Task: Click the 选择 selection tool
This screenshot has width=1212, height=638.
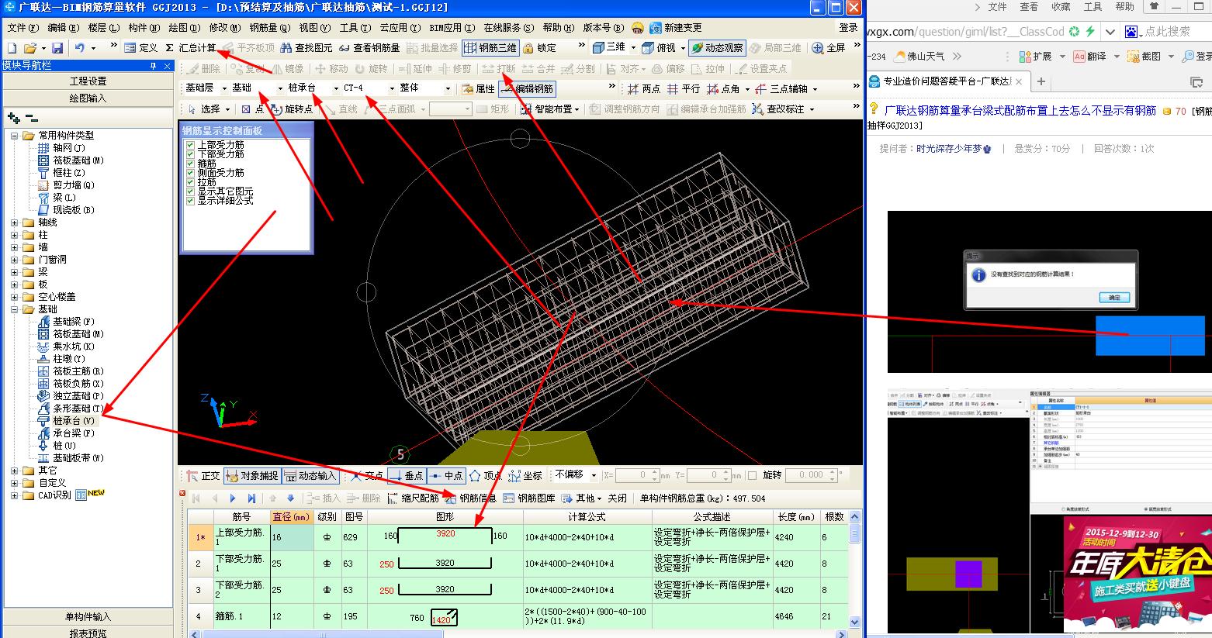Action: pos(203,109)
